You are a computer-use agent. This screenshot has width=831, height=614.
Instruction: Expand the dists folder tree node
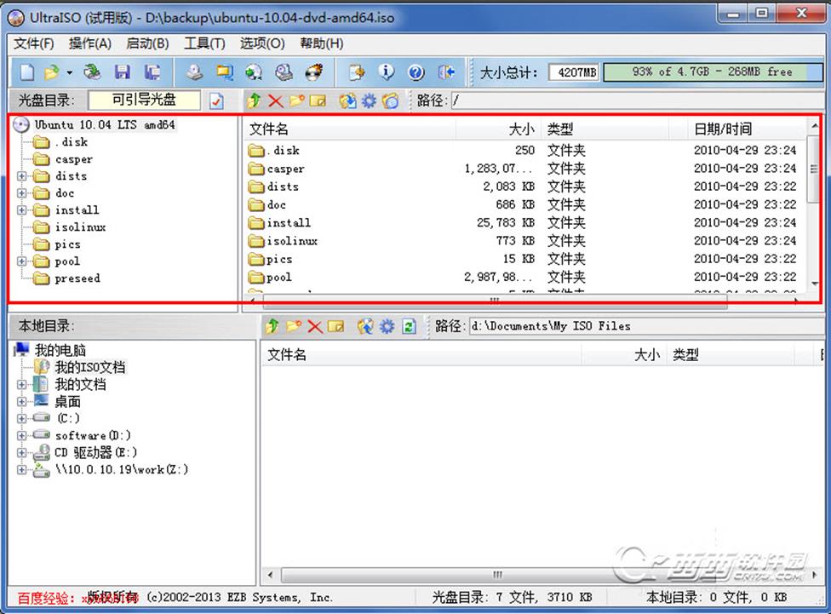pos(21,176)
